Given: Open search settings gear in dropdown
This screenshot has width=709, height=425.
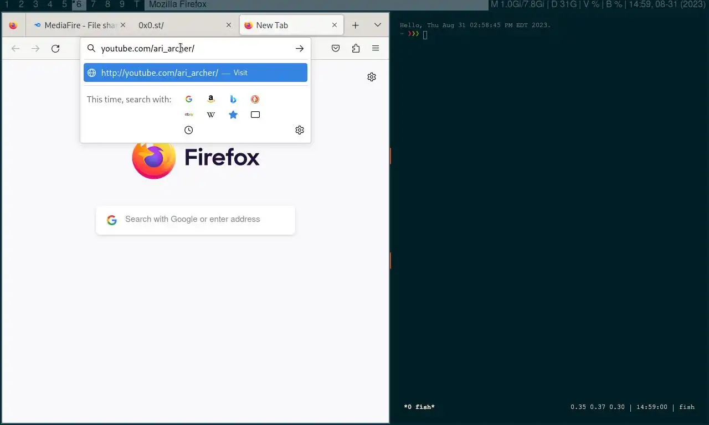Looking at the screenshot, I should pyautogui.click(x=300, y=130).
